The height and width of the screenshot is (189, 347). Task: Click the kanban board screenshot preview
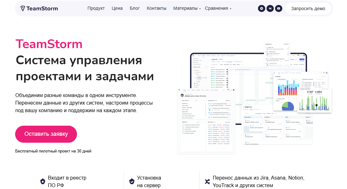[277, 124]
